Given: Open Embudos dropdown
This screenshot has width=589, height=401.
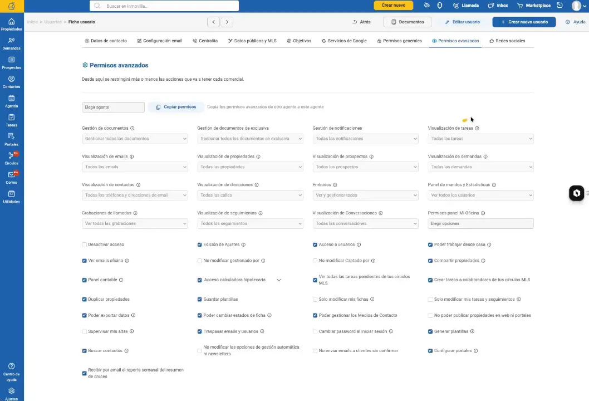Looking at the screenshot, I should (x=366, y=195).
